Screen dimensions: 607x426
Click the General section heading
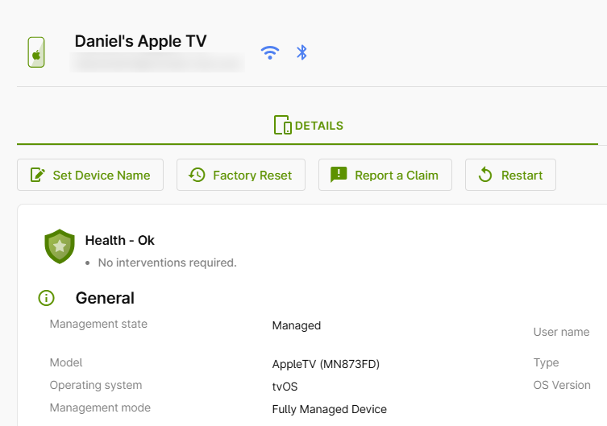[105, 298]
